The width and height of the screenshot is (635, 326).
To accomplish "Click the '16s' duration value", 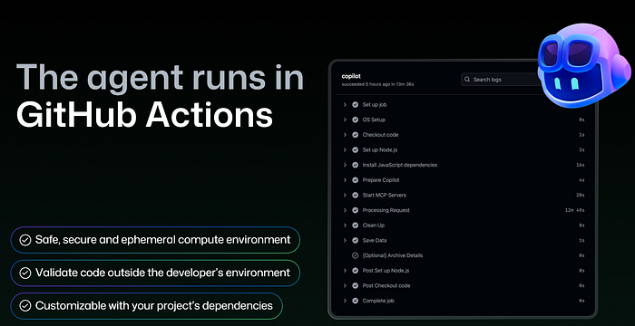I will (x=581, y=165).
